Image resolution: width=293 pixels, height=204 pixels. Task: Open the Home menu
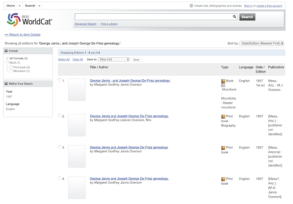pyautogui.click(x=12, y=5)
